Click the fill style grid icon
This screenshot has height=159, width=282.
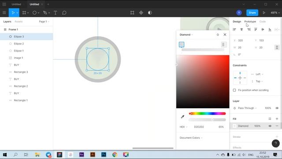(x=270, y=119)
